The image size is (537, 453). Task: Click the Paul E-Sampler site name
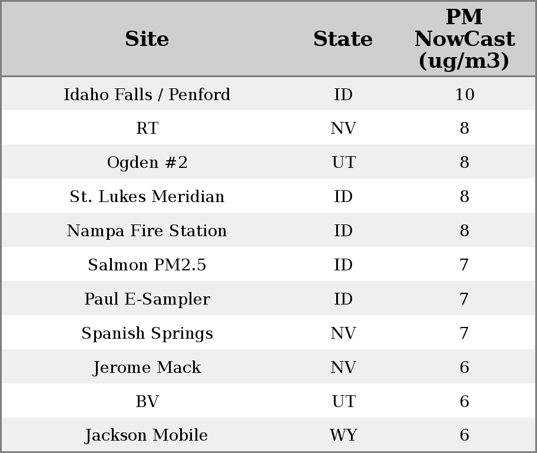click(147, 299)
